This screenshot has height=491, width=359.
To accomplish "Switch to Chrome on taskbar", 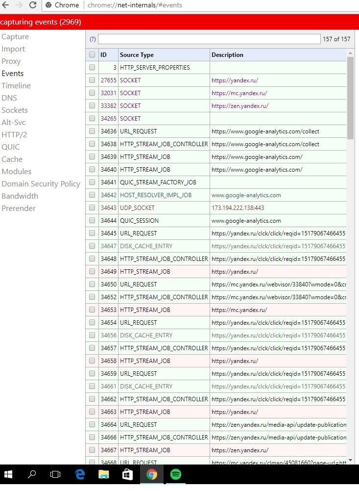I will (152, 474).
